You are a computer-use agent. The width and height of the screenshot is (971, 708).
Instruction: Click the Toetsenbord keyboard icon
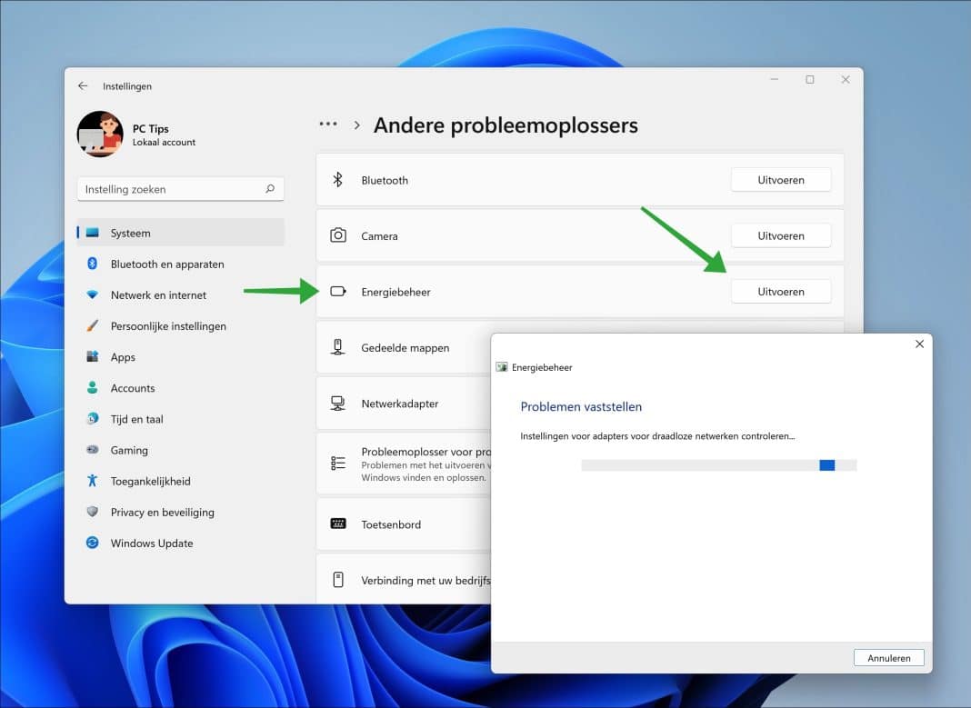(x=338, y=524)
